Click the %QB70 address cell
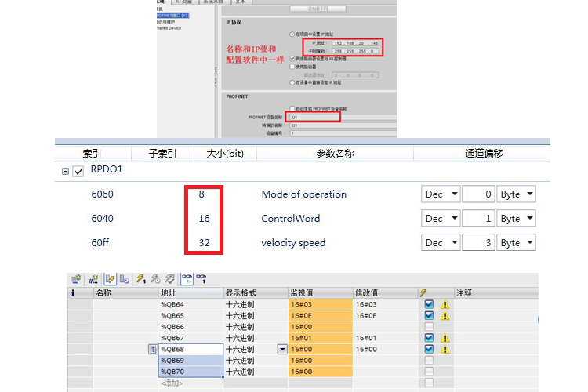Screen dimensions: 588x392 [x=191, y=372]
